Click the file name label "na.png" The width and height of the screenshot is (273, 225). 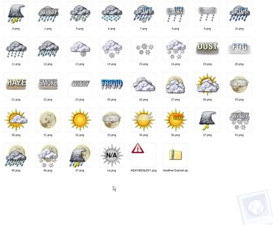pyautogui.click(x=112, y=170)
